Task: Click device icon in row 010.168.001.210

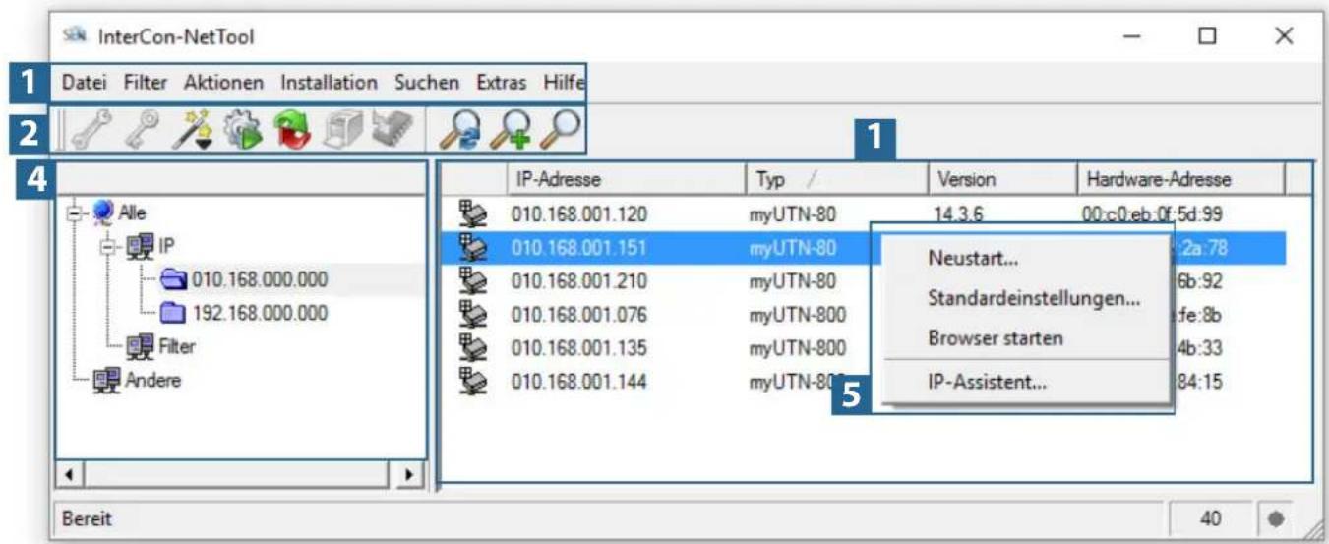Action: pyautogui.click(x=475, y=280)
